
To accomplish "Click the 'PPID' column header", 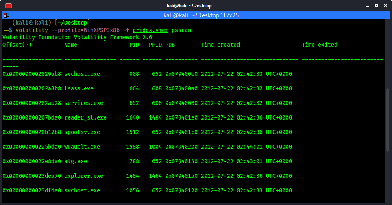I will [x=155, y=45].
